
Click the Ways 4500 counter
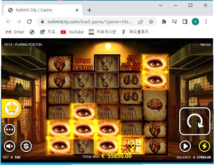pyautogui.click(x=83, y=64)
